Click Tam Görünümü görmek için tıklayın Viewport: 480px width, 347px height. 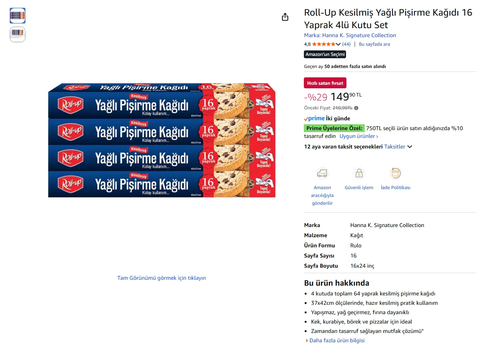[161, 278]
